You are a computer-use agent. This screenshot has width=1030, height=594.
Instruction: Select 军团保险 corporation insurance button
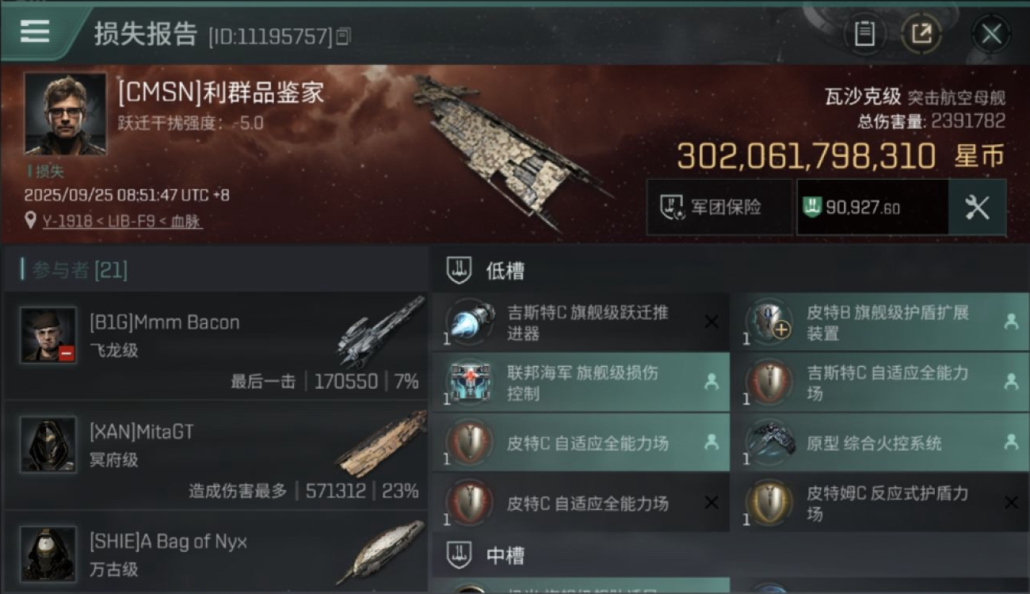(719, 208)
